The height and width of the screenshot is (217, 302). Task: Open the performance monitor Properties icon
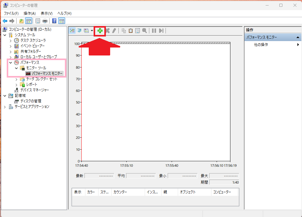point(137,31)
